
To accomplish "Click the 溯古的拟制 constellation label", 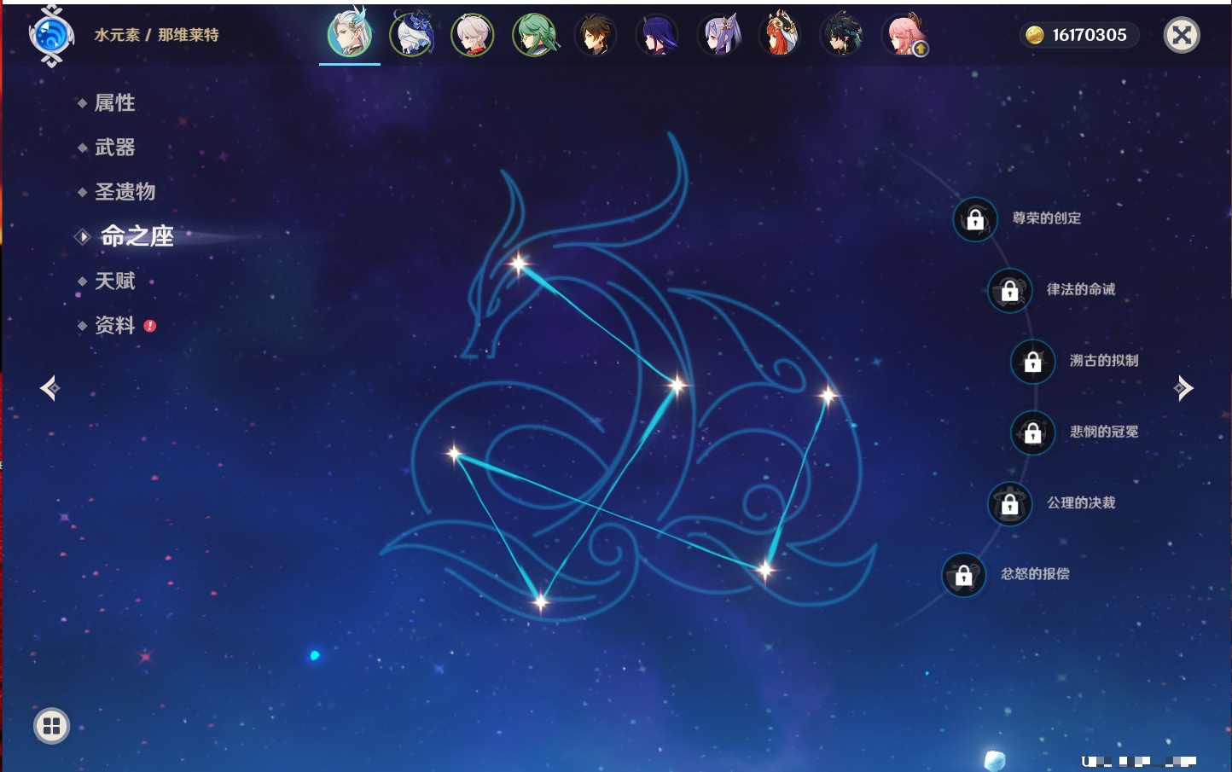I will coord(1104,361).
